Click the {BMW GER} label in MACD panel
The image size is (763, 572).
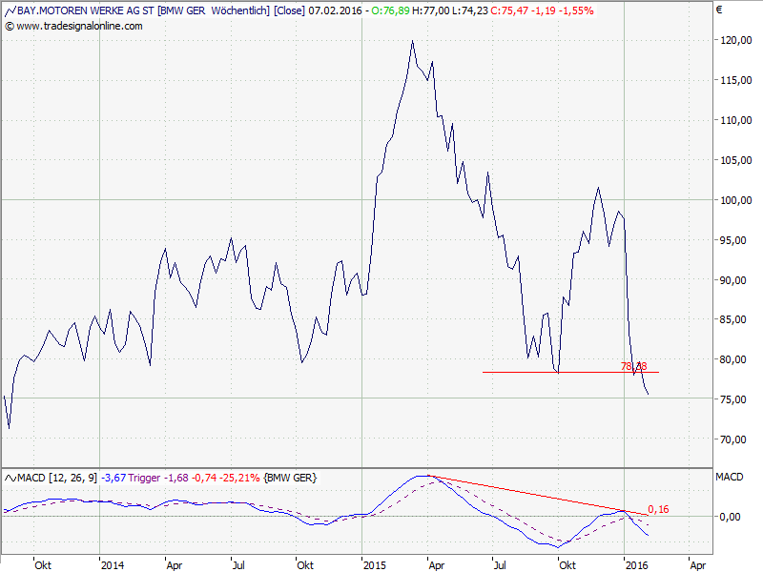[289, 478]
